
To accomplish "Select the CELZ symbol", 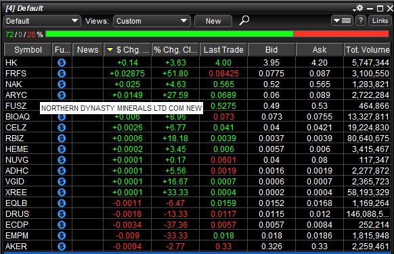I will point(16,128).
